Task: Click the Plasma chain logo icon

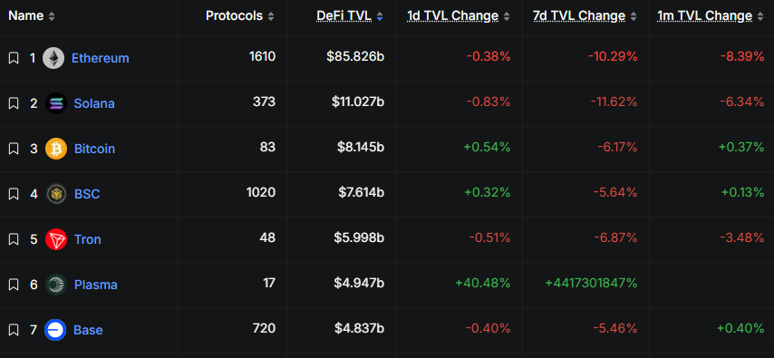Action: tap(56, 285)
